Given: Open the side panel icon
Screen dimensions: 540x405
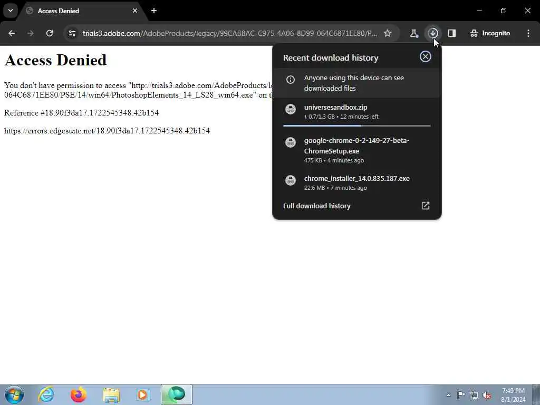Looking at the screenshot, I should click(x=452, y=33).
